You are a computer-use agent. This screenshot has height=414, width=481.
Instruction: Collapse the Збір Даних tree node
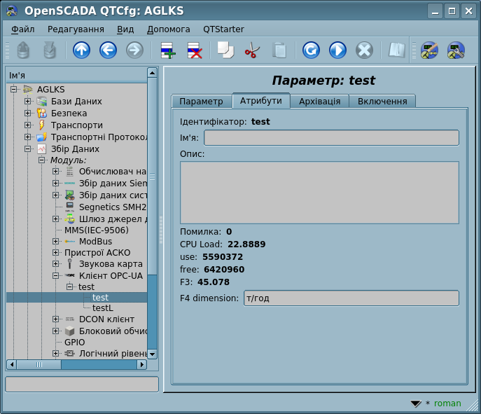[x=28, y=149]
